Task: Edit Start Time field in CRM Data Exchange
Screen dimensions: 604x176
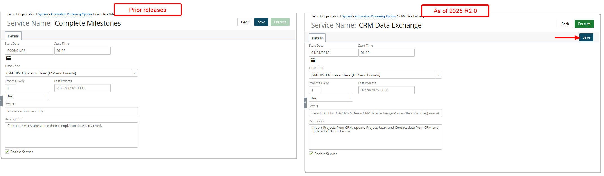Action: click(387, 53)
